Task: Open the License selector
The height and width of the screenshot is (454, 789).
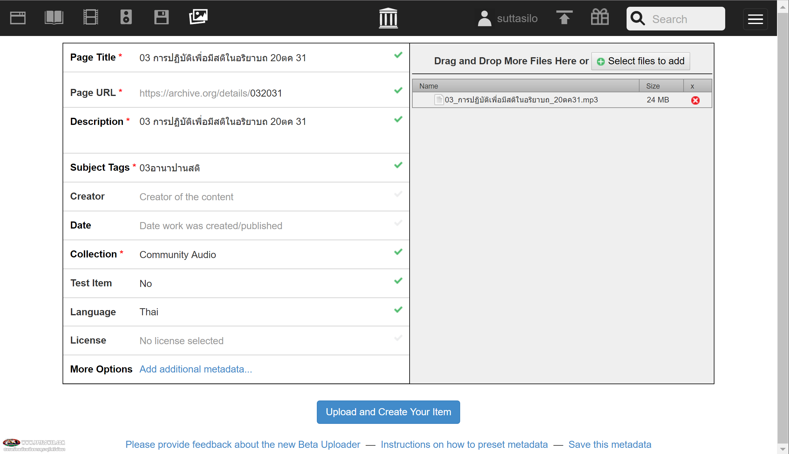Action: click(182, 341)
